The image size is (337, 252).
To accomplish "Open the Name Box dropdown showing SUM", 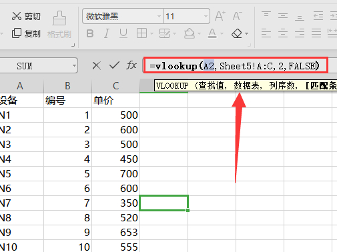I will 74,66.
